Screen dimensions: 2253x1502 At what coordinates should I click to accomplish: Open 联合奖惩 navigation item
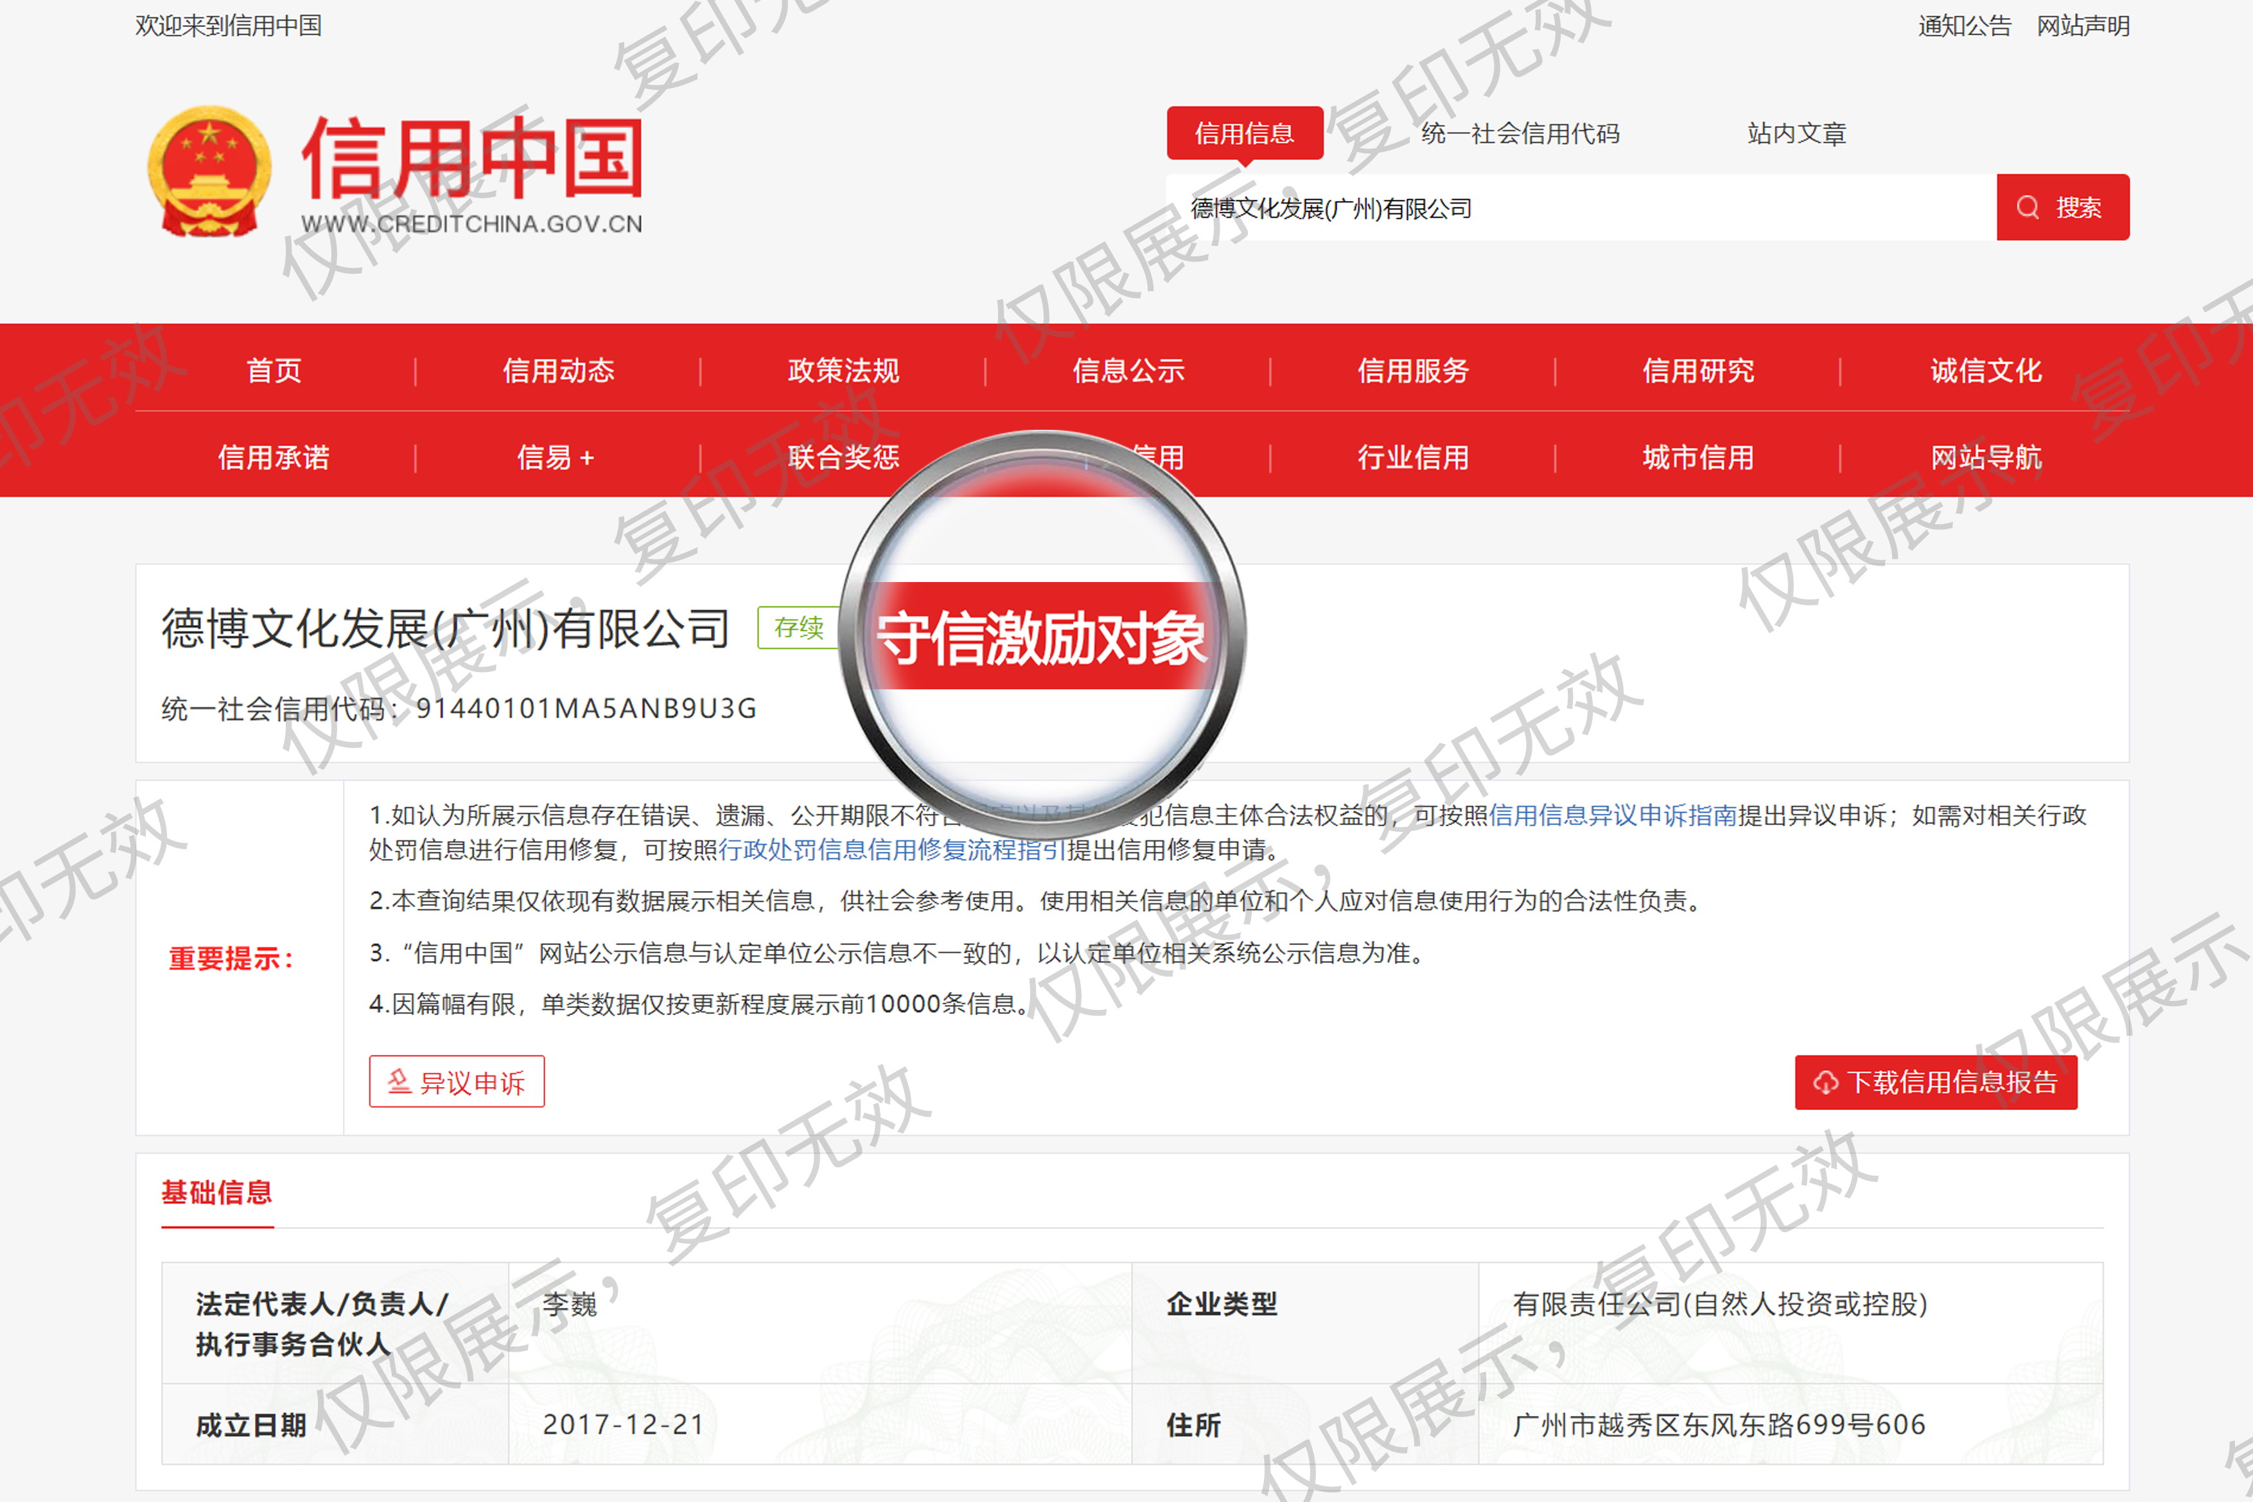843,457
